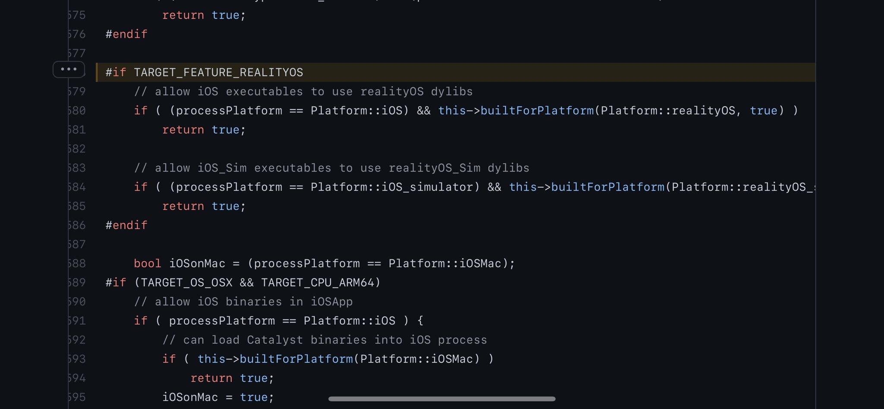Click the realityOS_Sim dylibs comment
This screenshot has width=884, height=409.
331,168
